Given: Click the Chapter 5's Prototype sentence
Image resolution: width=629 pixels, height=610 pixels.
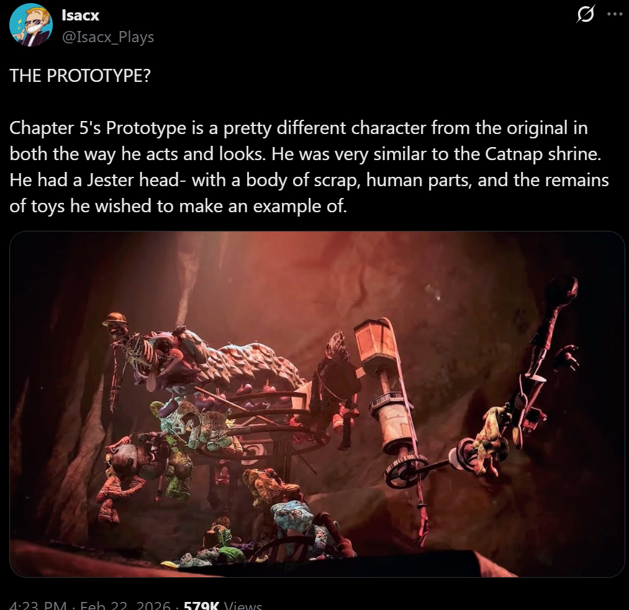Looking at the screenshot, I should pos(299,128).
